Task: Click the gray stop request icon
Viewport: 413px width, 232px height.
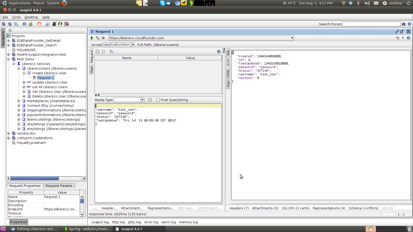Action: point(103,38)
